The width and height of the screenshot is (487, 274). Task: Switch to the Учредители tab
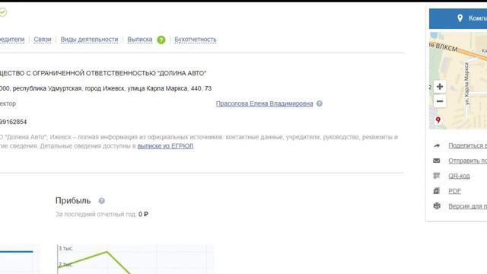coord(12,40)
